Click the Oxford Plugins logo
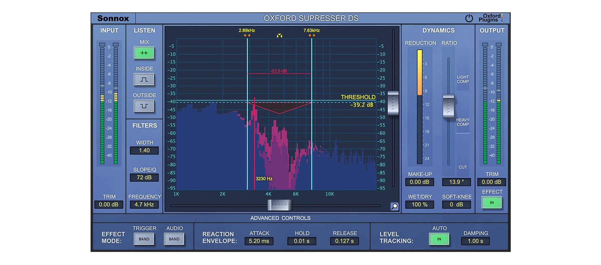 490,18
